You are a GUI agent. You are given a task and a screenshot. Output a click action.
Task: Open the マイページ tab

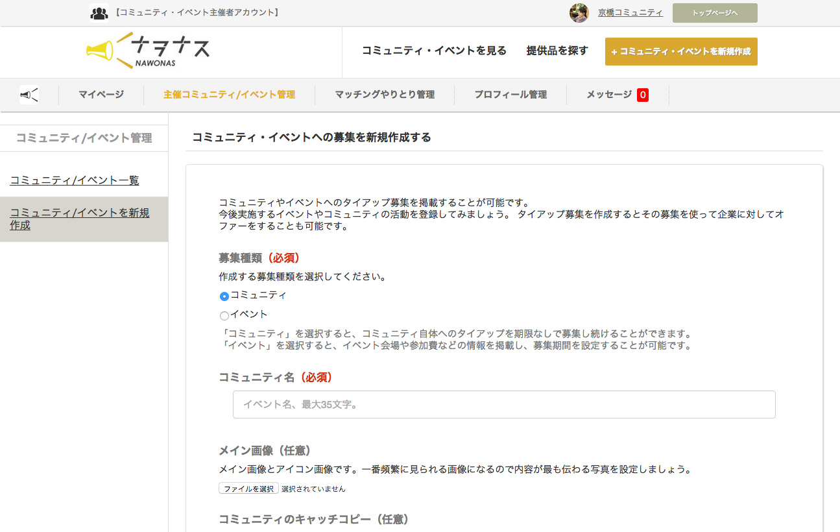pyautogui.click(x=101, y=95)
